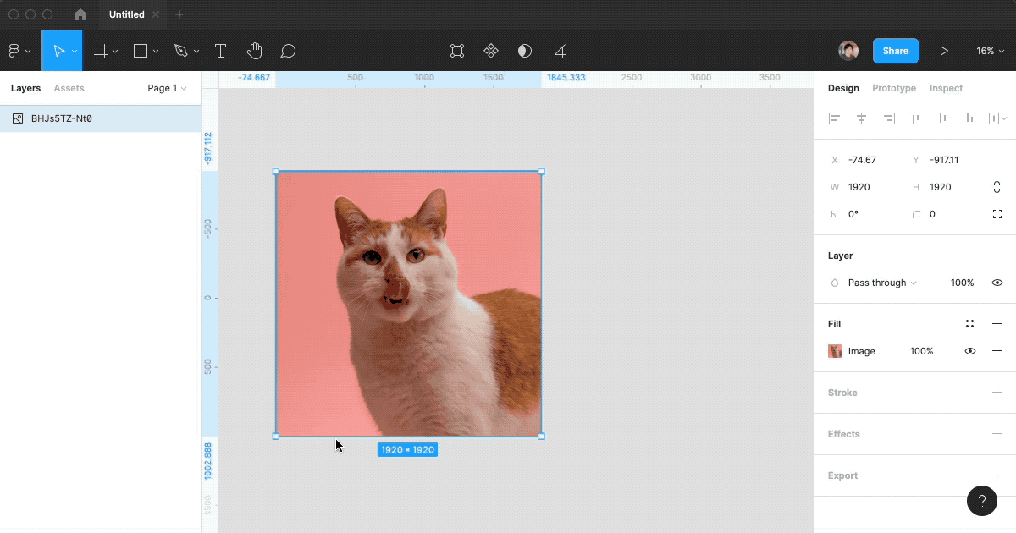Image resolution: width=1016 pixels, height=533 pixels.
Task: Select the Text tool
Action: pyautogui.click(x=220, y=51)
